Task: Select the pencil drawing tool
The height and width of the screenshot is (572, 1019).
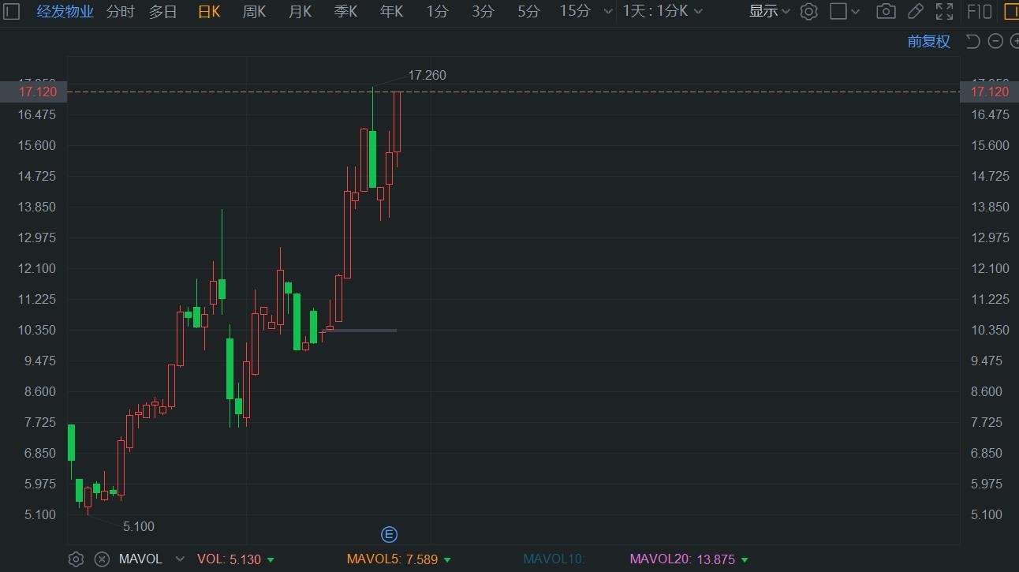Action: [x=915, y=11]
